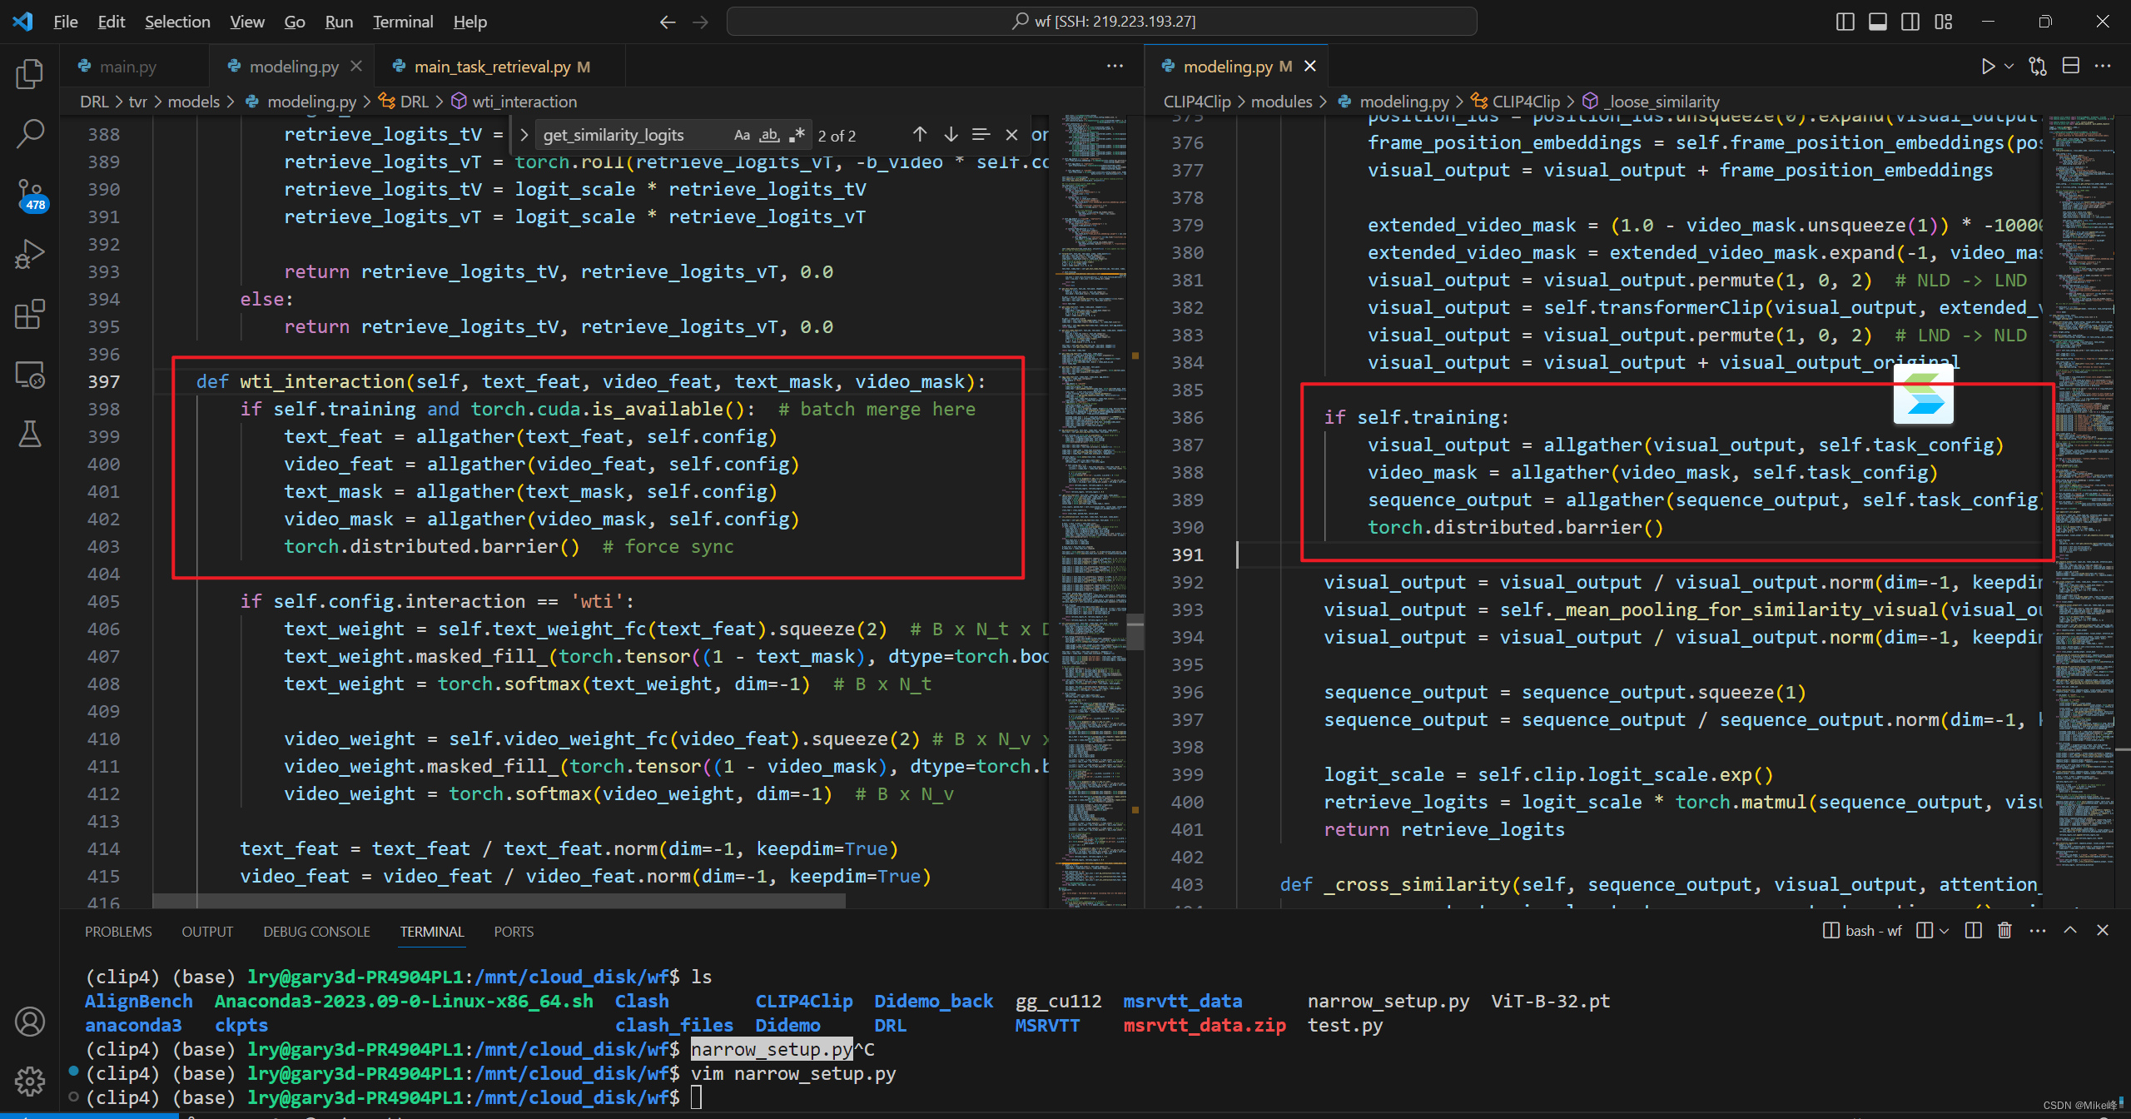Open Source Control view with 478 badge
Screen dimensions: 2131x1119
[30, 195]
